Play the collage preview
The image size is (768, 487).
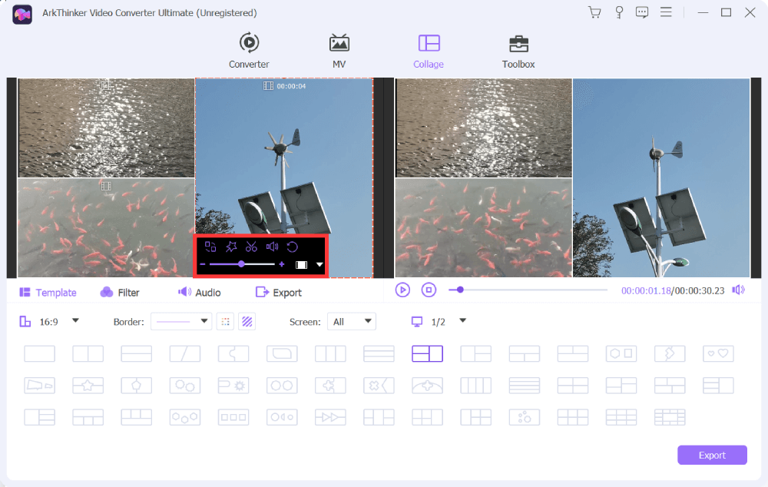click(x=402, y=290)
